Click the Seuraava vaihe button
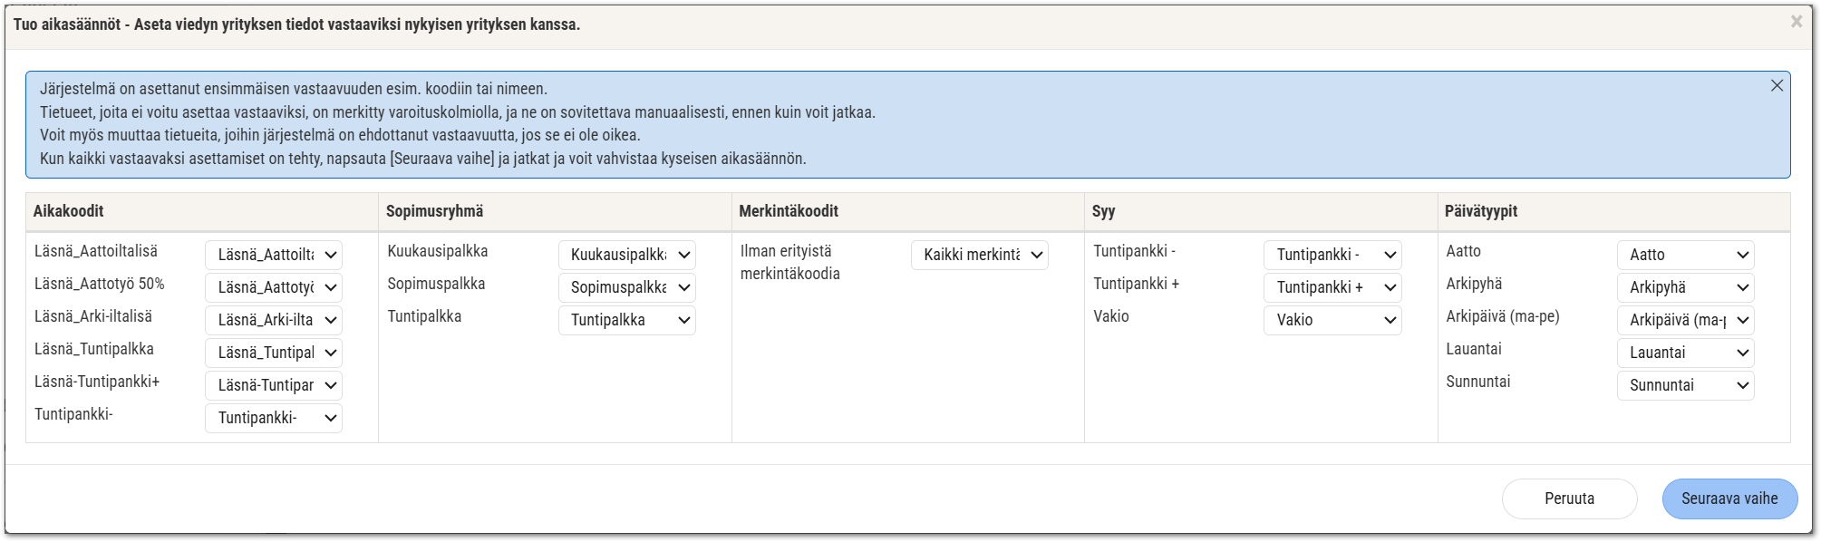 point(1729,498)
